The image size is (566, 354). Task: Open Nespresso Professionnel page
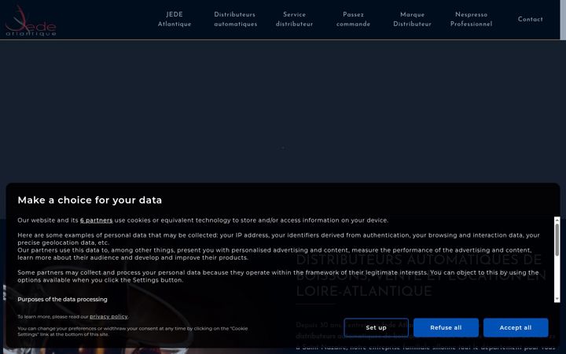tap(471, 19)
